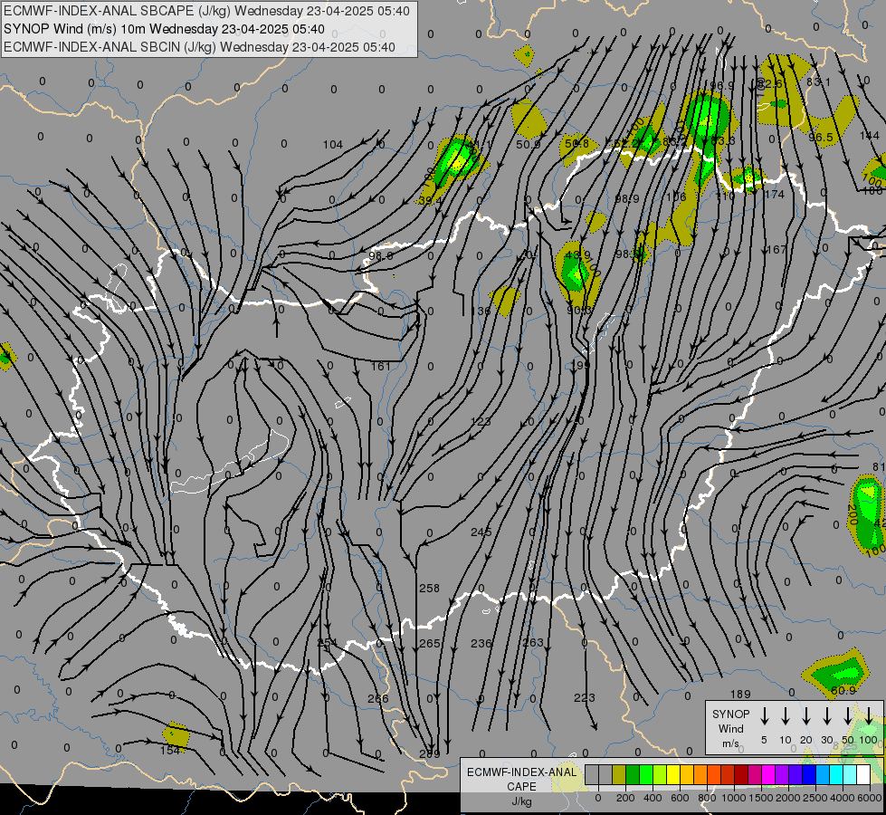The image size is (886, 815).
Task: Click the map value 245
Action: tap(481, 532)
